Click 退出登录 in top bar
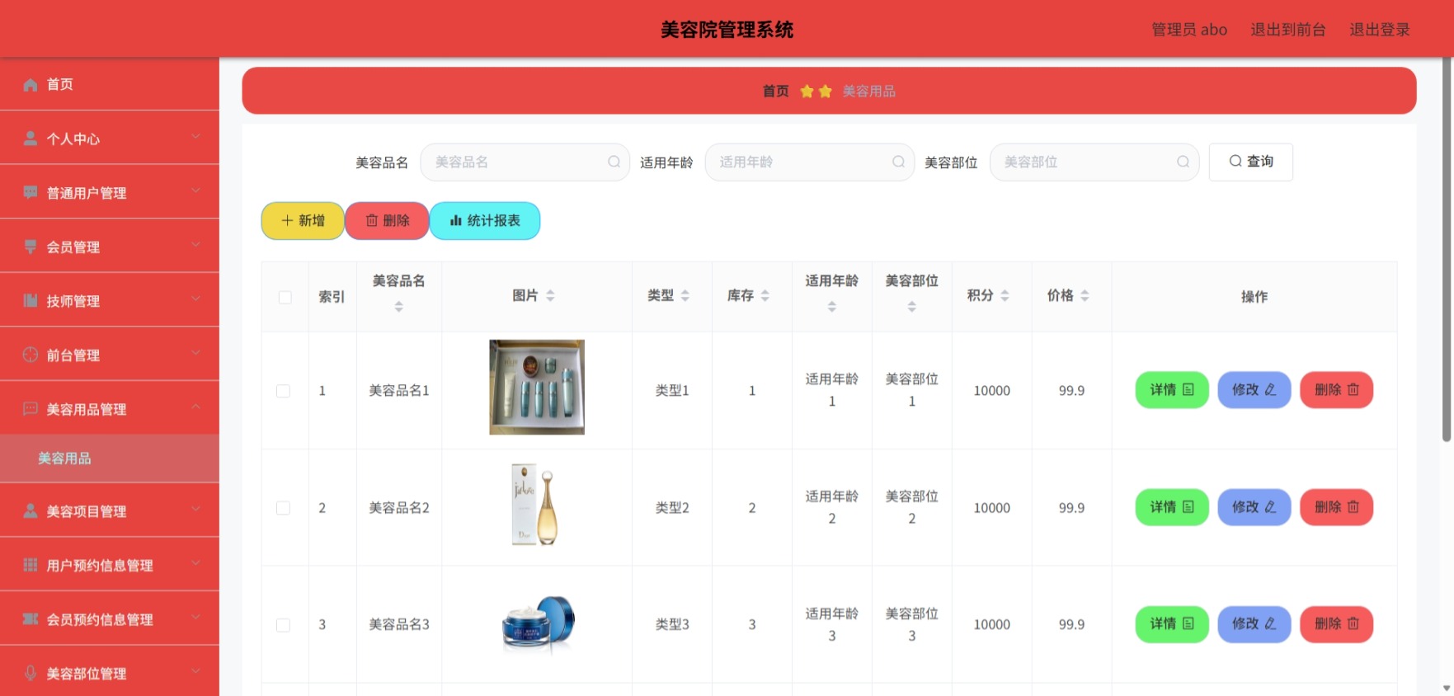The width and height of the screenshot is (1454, 696). click(1379, 30)
